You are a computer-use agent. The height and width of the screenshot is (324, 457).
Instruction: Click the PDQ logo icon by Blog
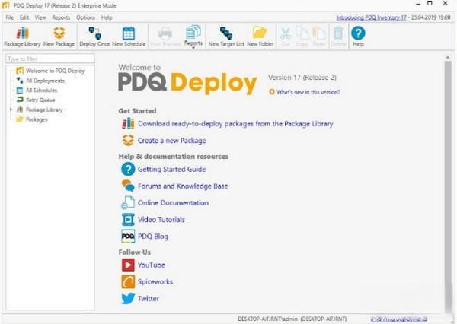(128, 236)
